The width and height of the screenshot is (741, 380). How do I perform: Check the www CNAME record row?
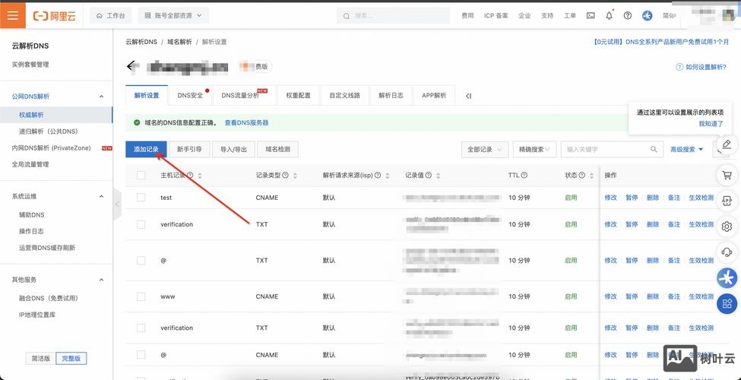tap(141, 297)
